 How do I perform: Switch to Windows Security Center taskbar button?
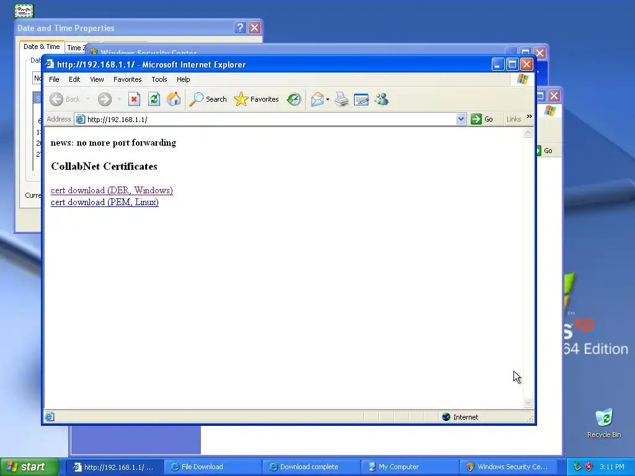click(508, 467)
